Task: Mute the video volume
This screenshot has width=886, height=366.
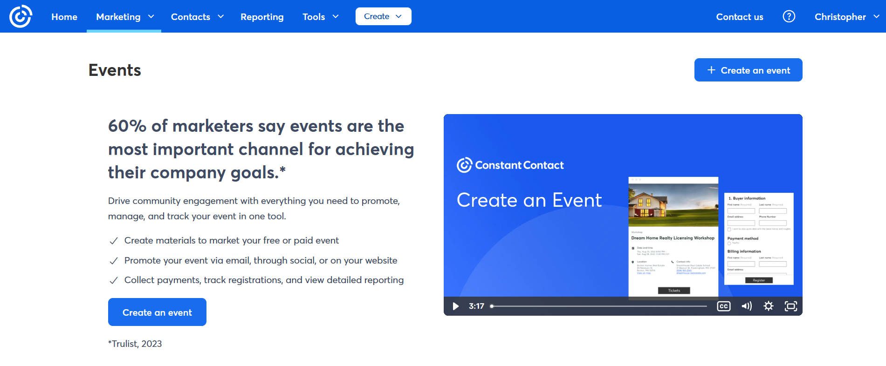Action: (x=746, y=306)
